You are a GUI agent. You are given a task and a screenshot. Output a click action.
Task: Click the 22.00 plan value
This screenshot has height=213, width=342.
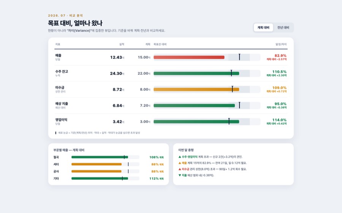pyautogui.click(x=144, y=73)
